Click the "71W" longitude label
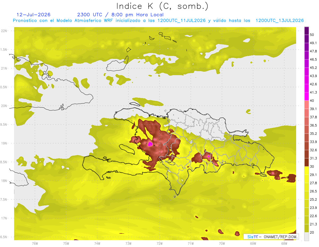This screenshot has width=319, height=247. pos(191,243)
